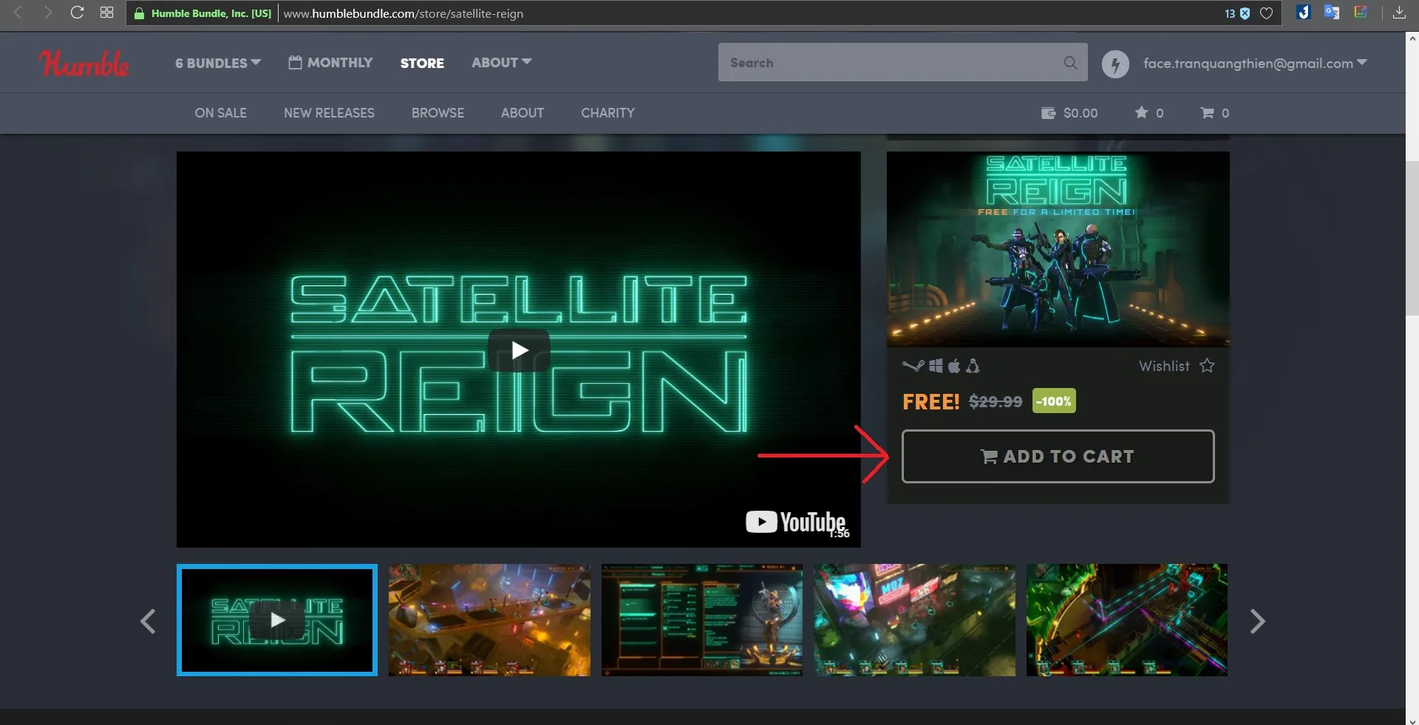Open the About tab in subnav
Screen dimensions: 1419x725
[523, 113]
